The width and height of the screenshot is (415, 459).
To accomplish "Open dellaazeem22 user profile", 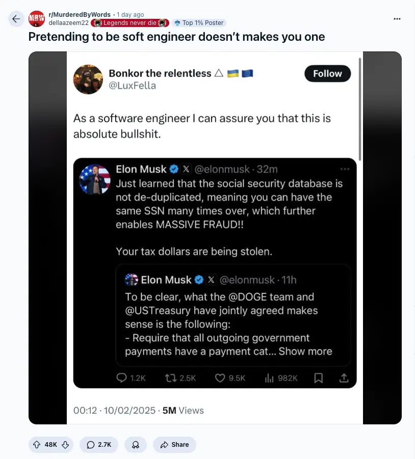I will pyautogui.click(x=68, y=22).
